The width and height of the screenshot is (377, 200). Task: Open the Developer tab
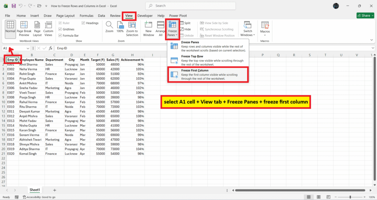(x=145, y=15)
